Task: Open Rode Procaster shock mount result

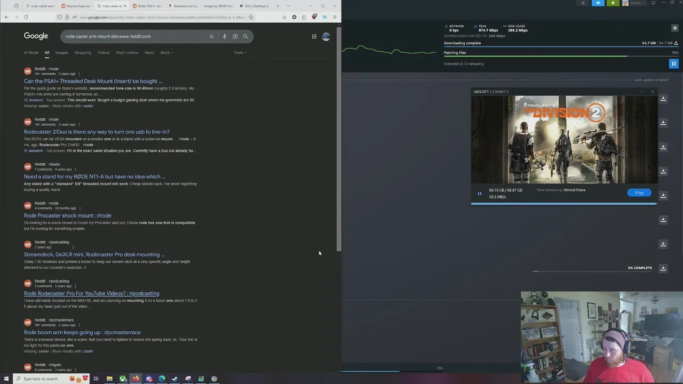Action: coord(68,215)
